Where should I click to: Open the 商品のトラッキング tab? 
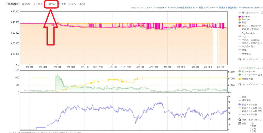pos(33,4)
